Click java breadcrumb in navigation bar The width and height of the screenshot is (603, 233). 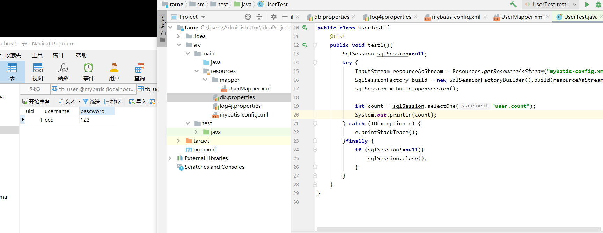[x=243, y=4]
